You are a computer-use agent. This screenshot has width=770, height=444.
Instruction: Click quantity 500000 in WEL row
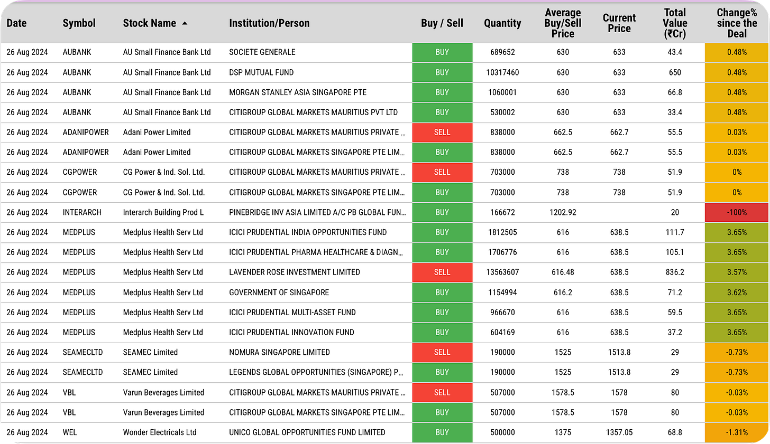[502, 432]
